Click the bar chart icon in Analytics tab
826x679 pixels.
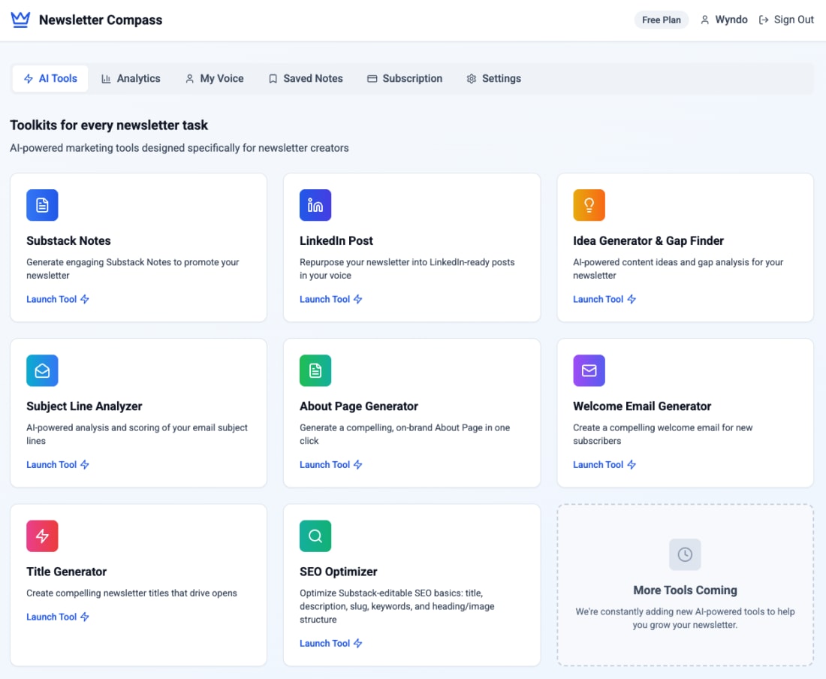point(106,78)
